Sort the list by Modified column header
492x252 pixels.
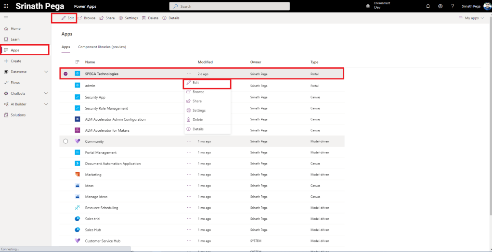click(x=205, y=62)
